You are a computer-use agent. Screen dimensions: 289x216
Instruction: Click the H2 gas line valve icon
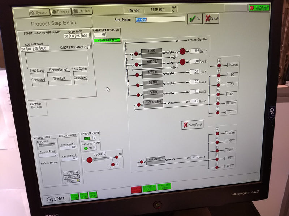point(136,54)
